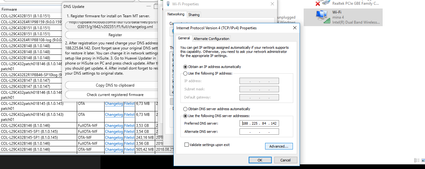Image resolution: width=425 pixels, height=169 pixels.
Task: Click the 243,16 MB size cell
Action: 145,138
